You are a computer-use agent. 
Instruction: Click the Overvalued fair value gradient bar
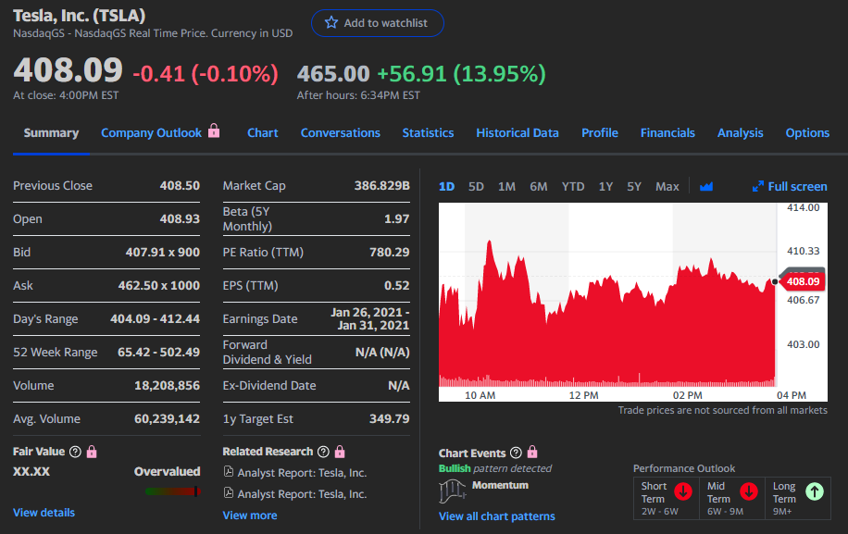(173, 491)
